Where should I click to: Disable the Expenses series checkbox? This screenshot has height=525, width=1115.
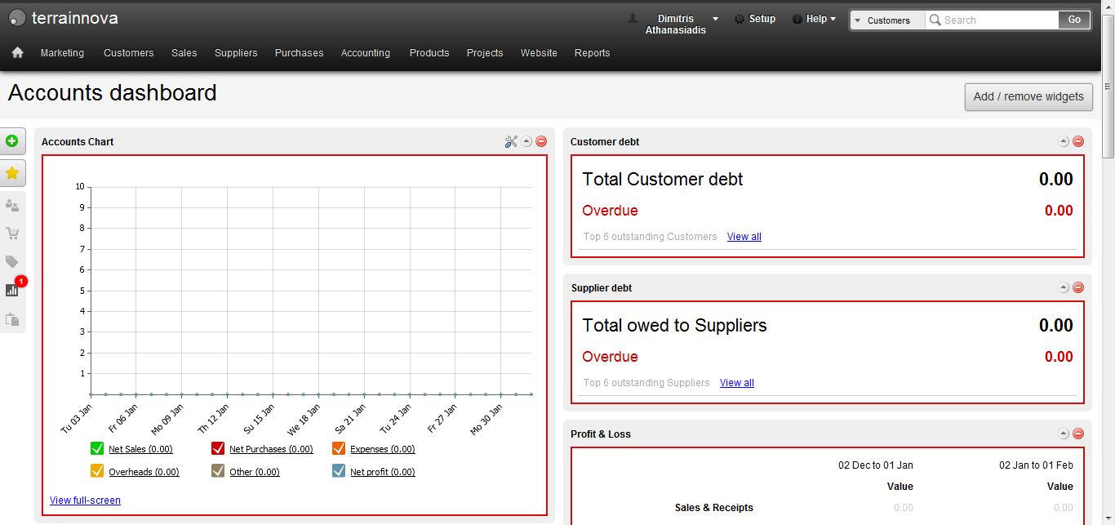click(x=339, y=448)
